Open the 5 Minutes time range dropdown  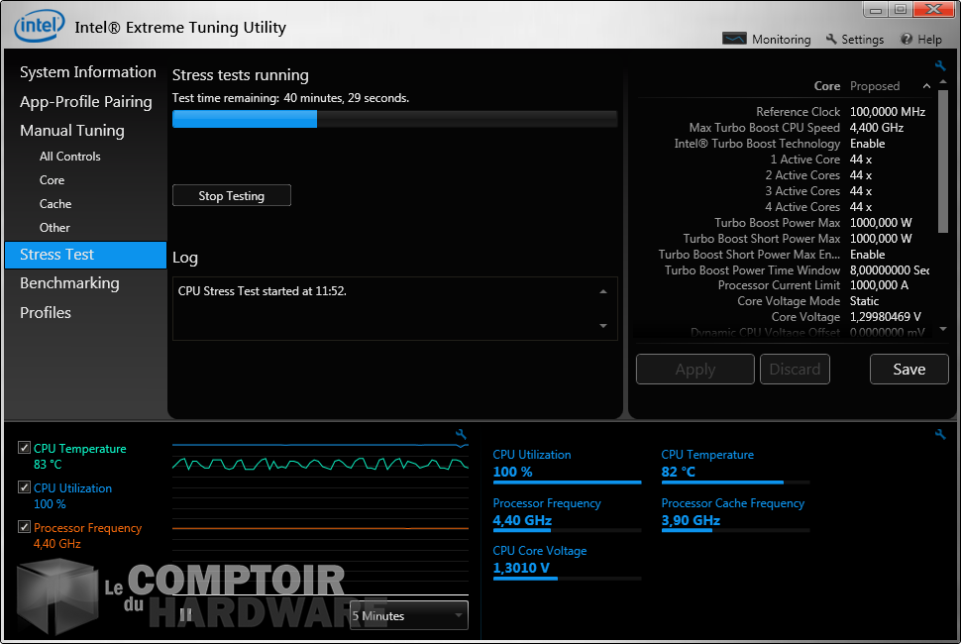tap(408, 615)
